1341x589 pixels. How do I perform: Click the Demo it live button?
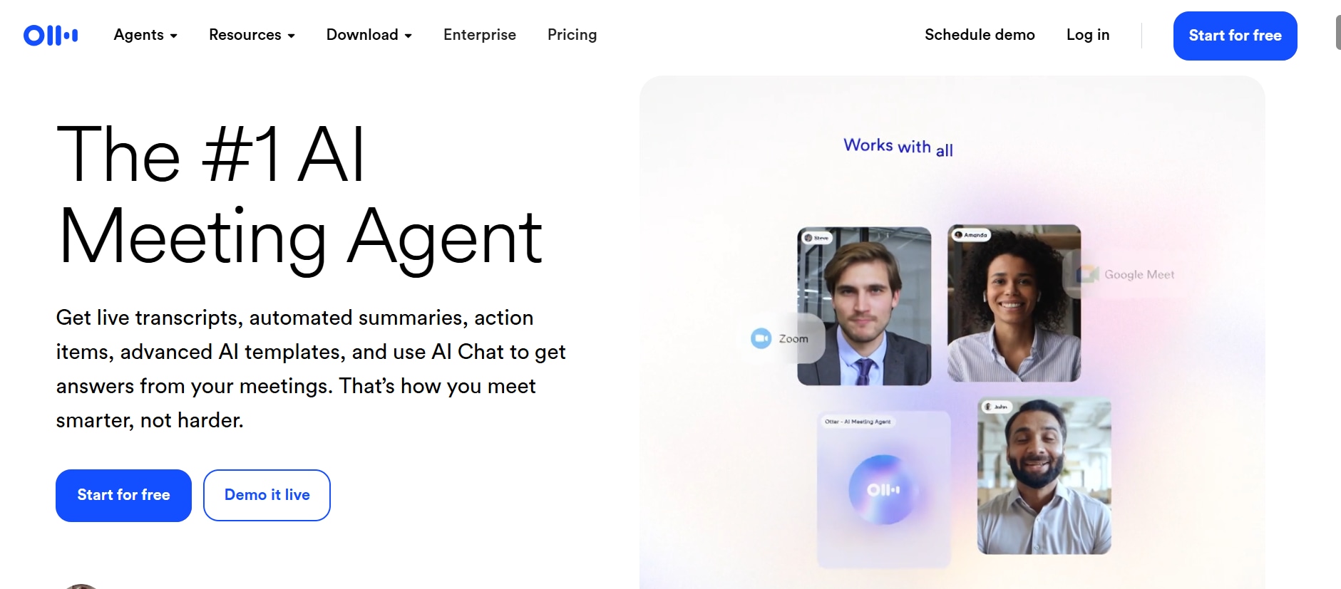(267, 495)
